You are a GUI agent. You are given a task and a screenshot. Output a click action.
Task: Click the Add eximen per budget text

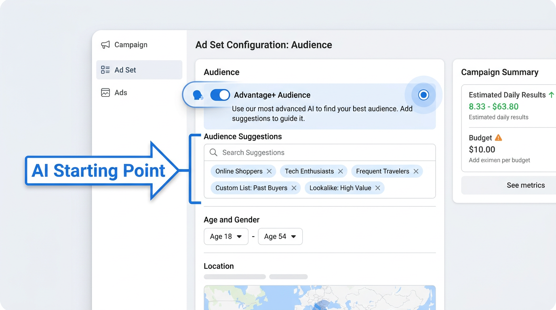(x=499, y=160)
